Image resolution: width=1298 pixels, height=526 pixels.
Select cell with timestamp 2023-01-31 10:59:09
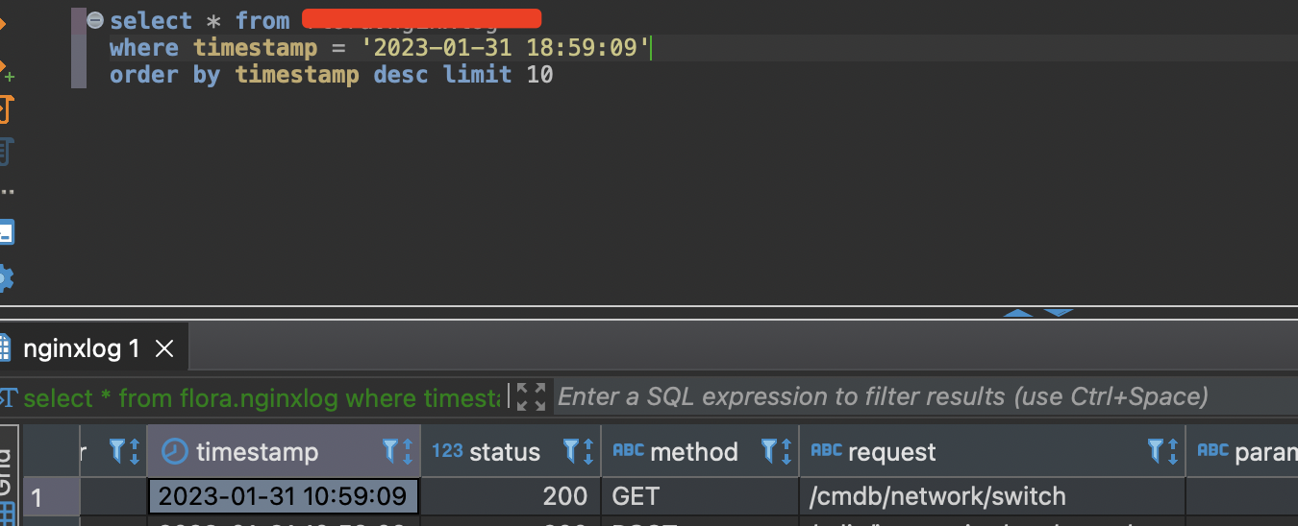[x=283, y=496]
